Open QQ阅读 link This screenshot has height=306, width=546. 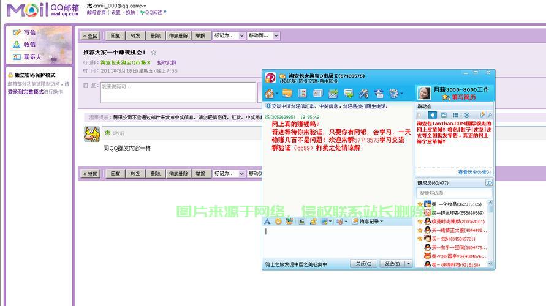pos(153,12)
